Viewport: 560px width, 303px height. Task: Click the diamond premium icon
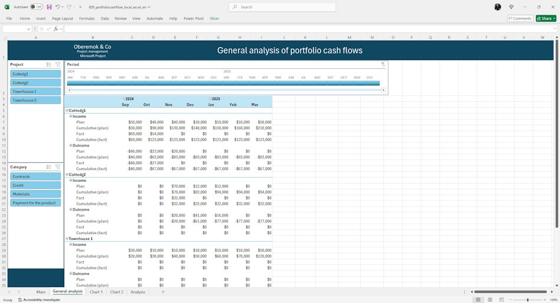click(x=512, y=7)
